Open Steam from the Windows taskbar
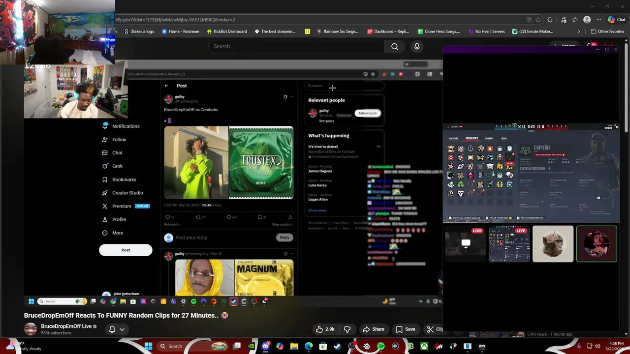The width and height of the screenshot is (630, 354). [338, 346]
